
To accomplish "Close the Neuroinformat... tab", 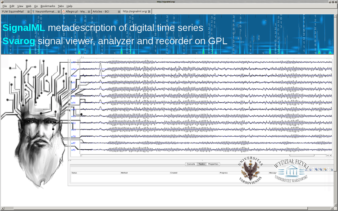I will tap(59, 12).
